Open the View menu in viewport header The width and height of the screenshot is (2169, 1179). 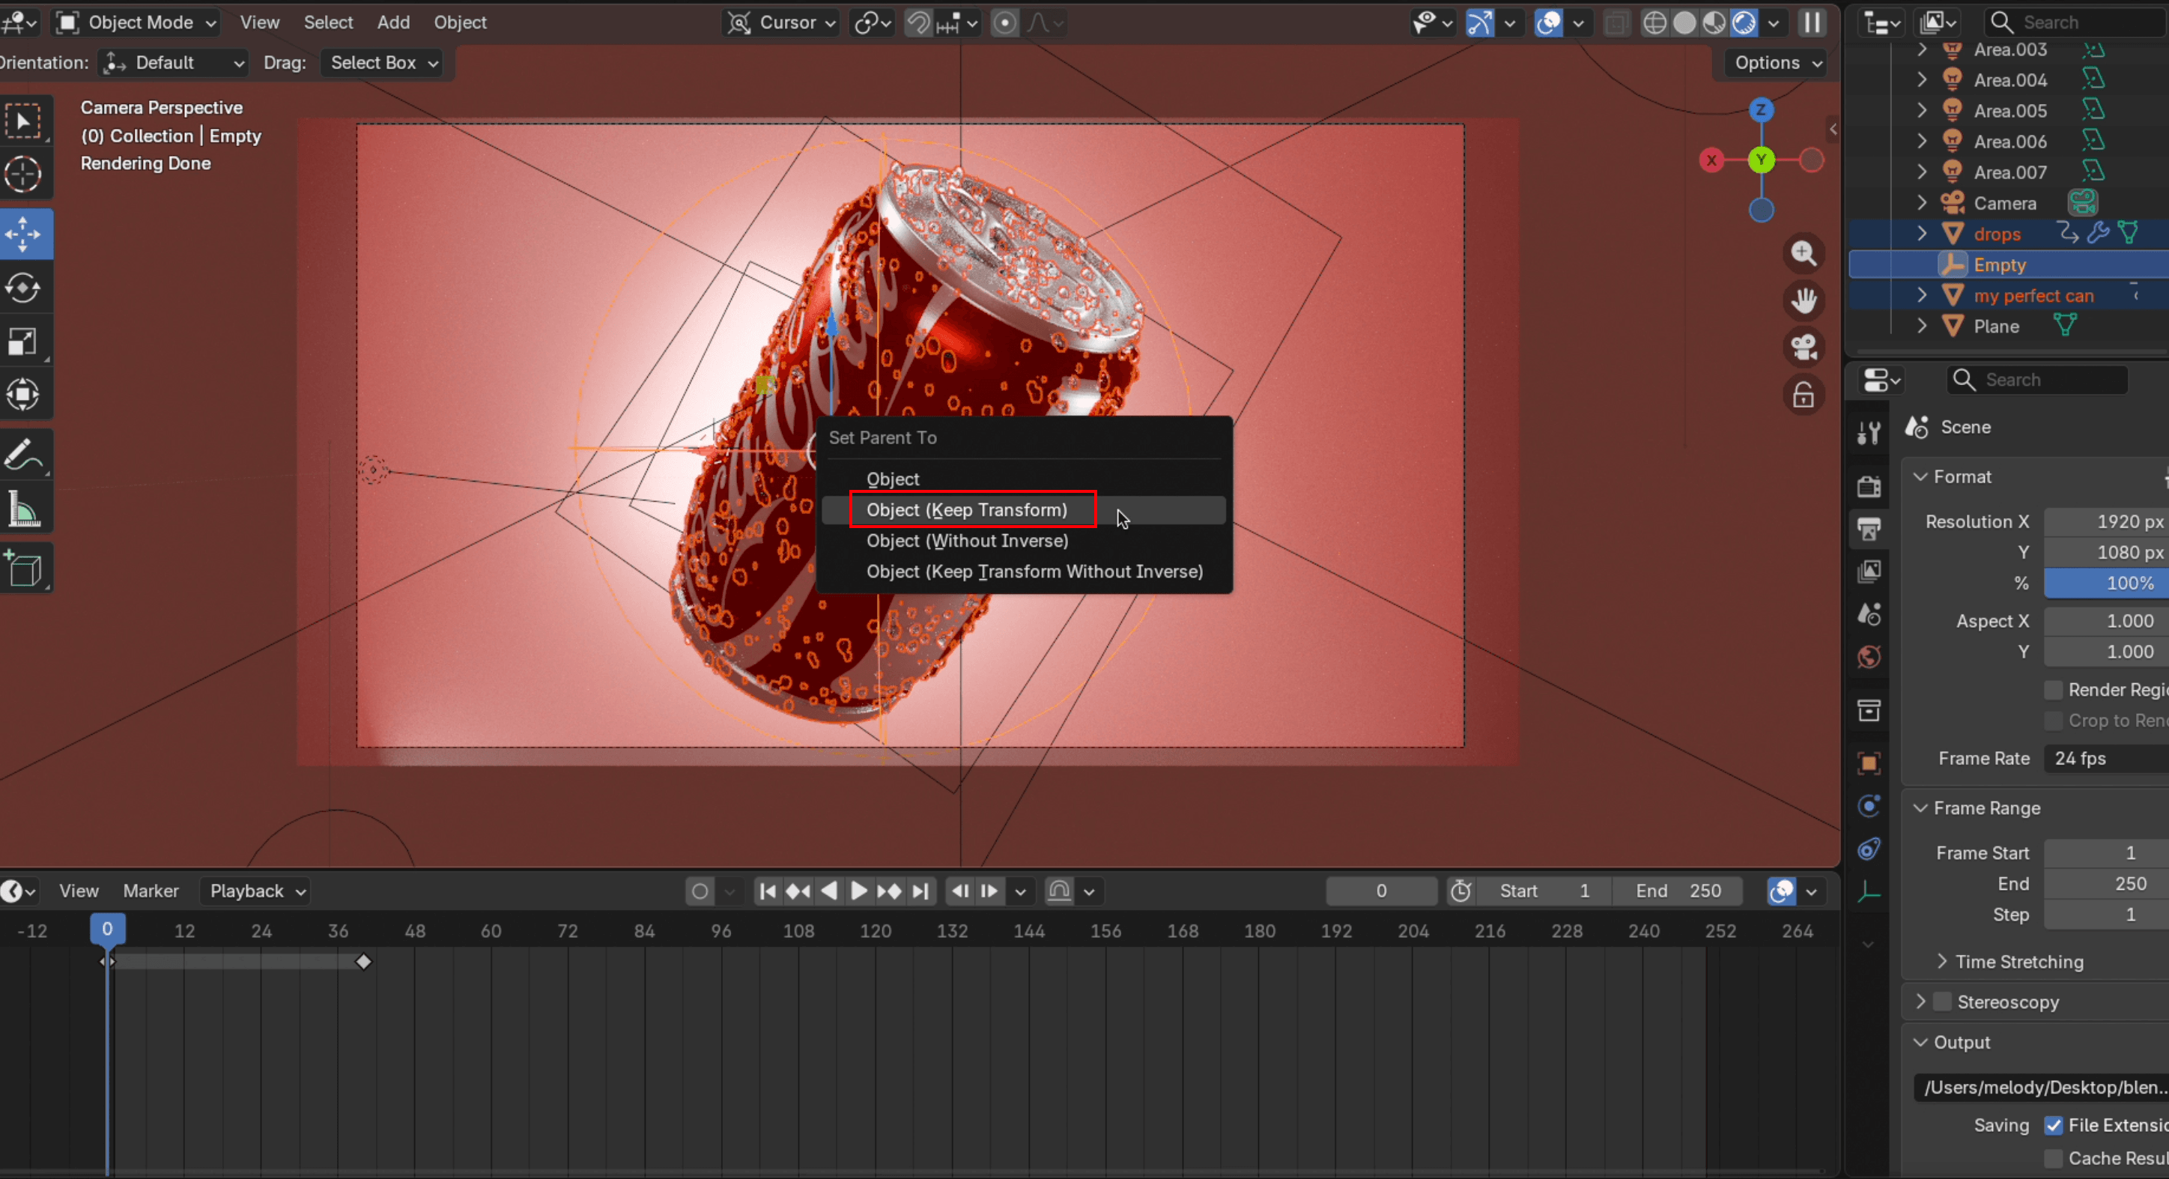tap(259, 22)
